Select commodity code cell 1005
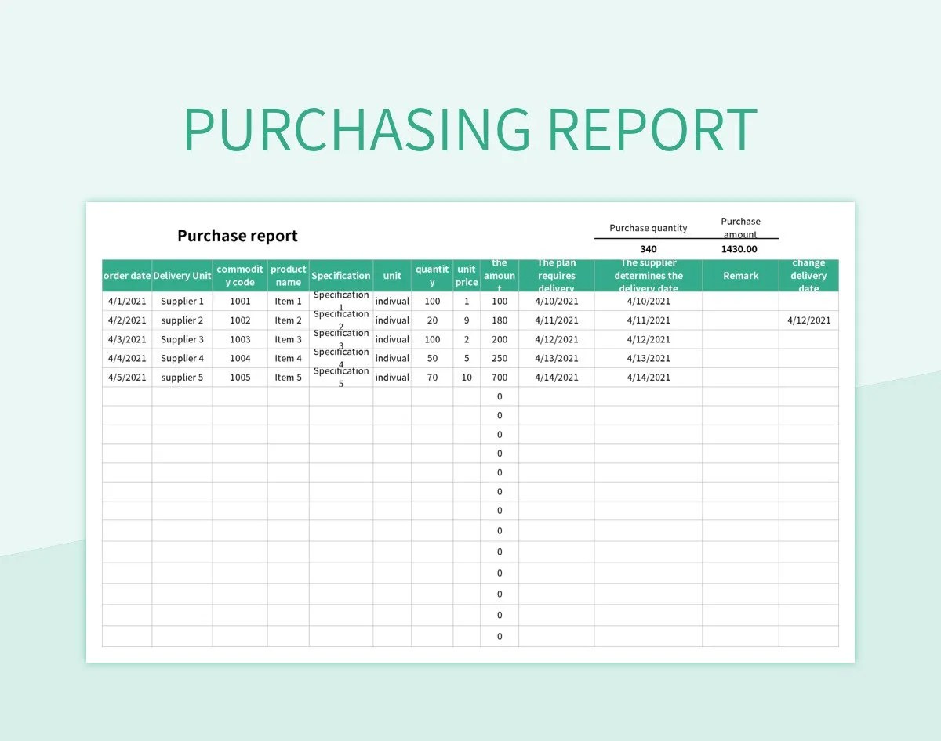Viewport: 941px width, 741px height. pyautogui.click(x=240, y=378)
